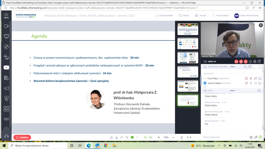Click the download icon in presentation toolbar

click(117, 138)
